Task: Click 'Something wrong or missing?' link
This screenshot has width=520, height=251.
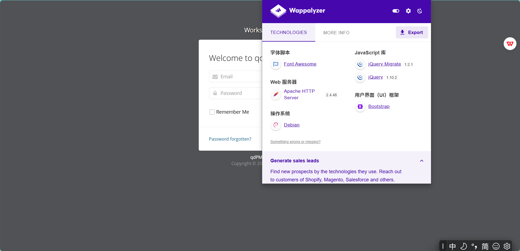Action: click(295, 142)
